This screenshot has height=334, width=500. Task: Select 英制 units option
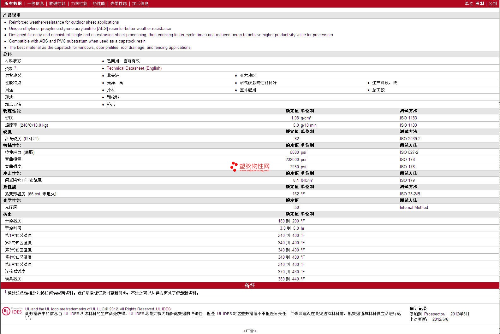pos(479,3)
